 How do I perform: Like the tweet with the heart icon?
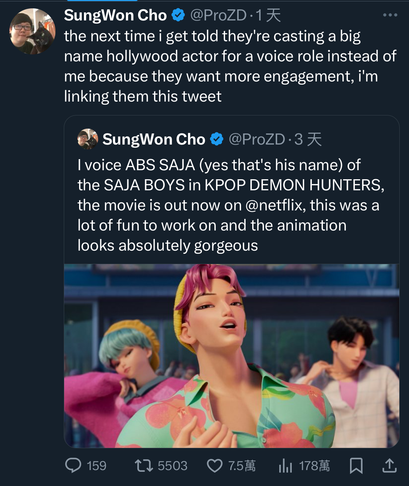[x=215, y=465]
